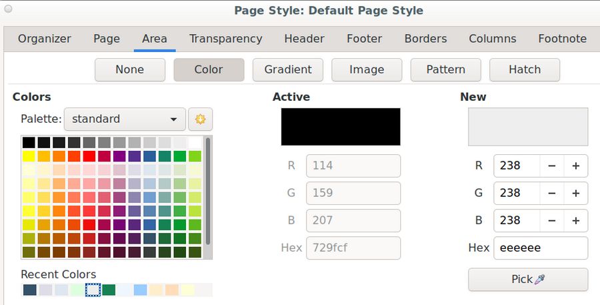This screenshot has width=600, height=305.
Task: Decrease the B value with minus
Action: [x=552, y=220]
